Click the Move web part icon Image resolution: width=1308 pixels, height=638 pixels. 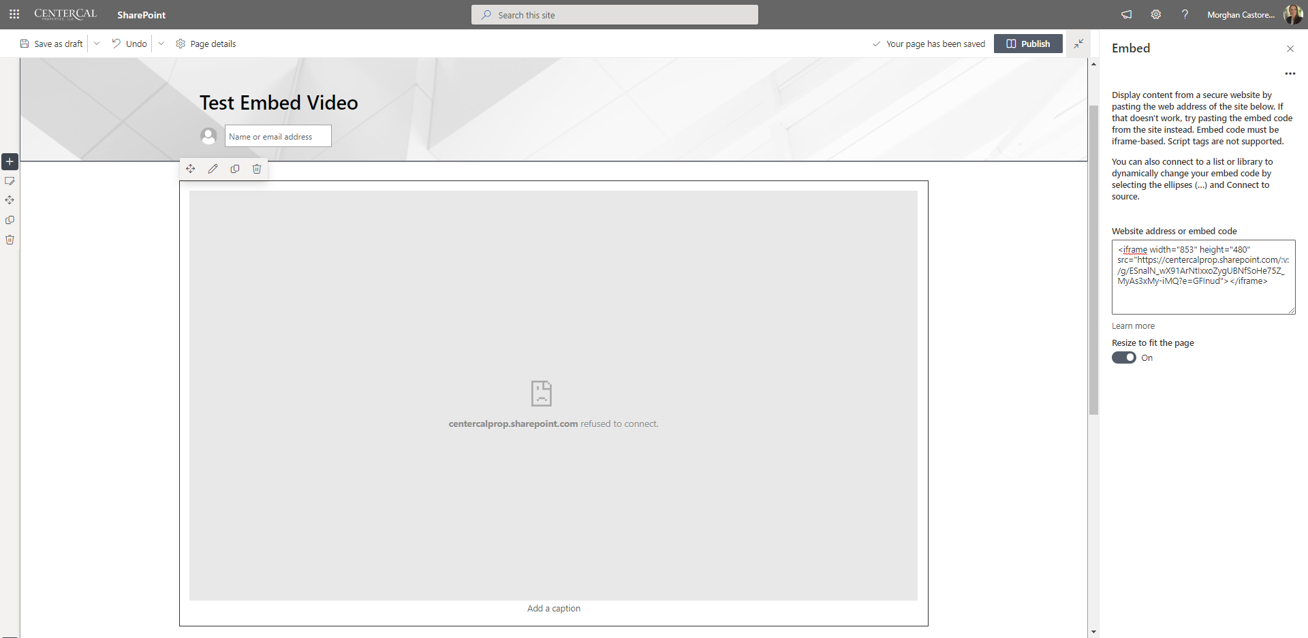point(190,168)
